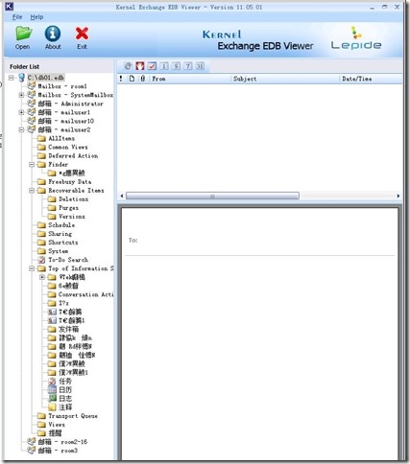Viewport: 410px width, 464px height.
Task: Sort messages by Subject column
Action: (x=285, y=79)
